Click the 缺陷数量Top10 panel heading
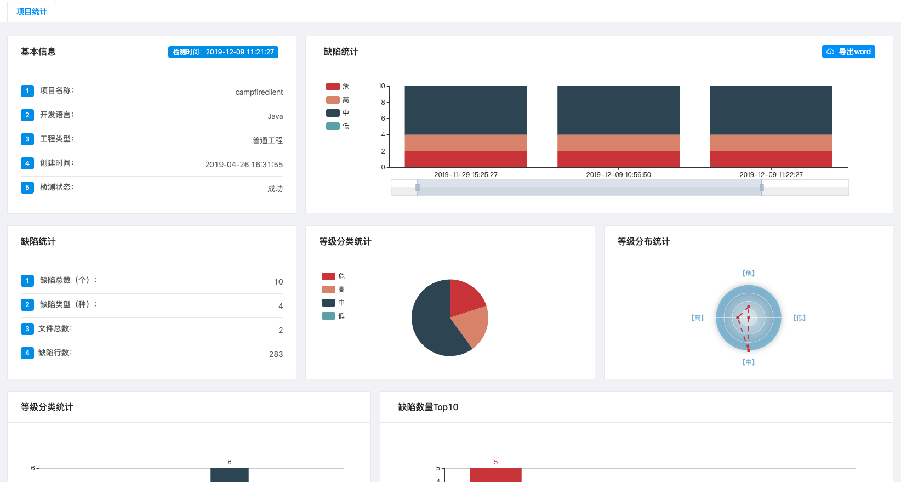 pyautogui.click(x=428, y=407)
